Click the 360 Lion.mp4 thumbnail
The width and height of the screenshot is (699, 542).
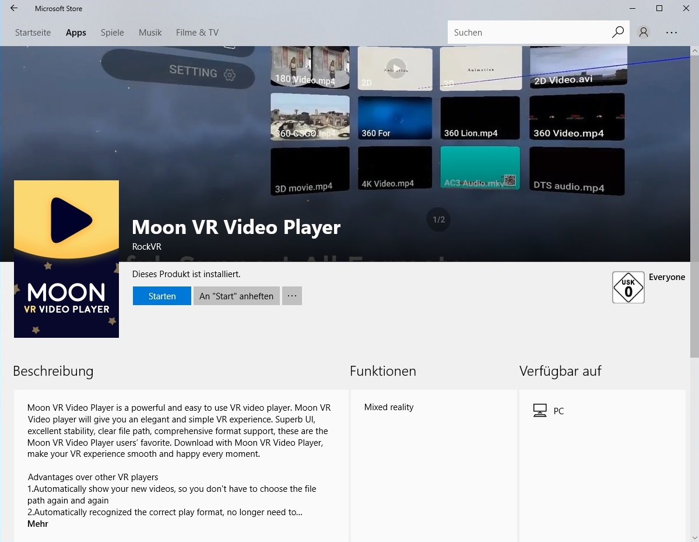click(480, 118)
